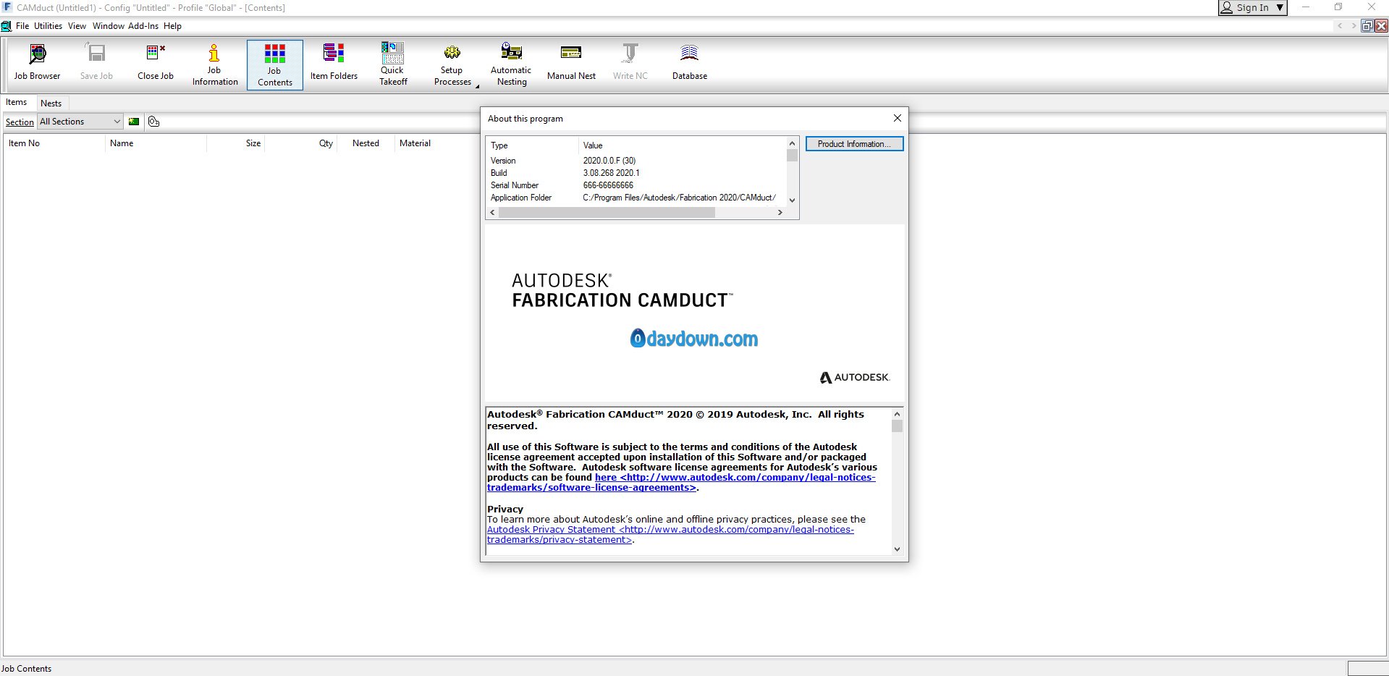The width and height of the screenshot is (1389, 676).
Task: Open Item Folders
Action: tap(334, 63)
